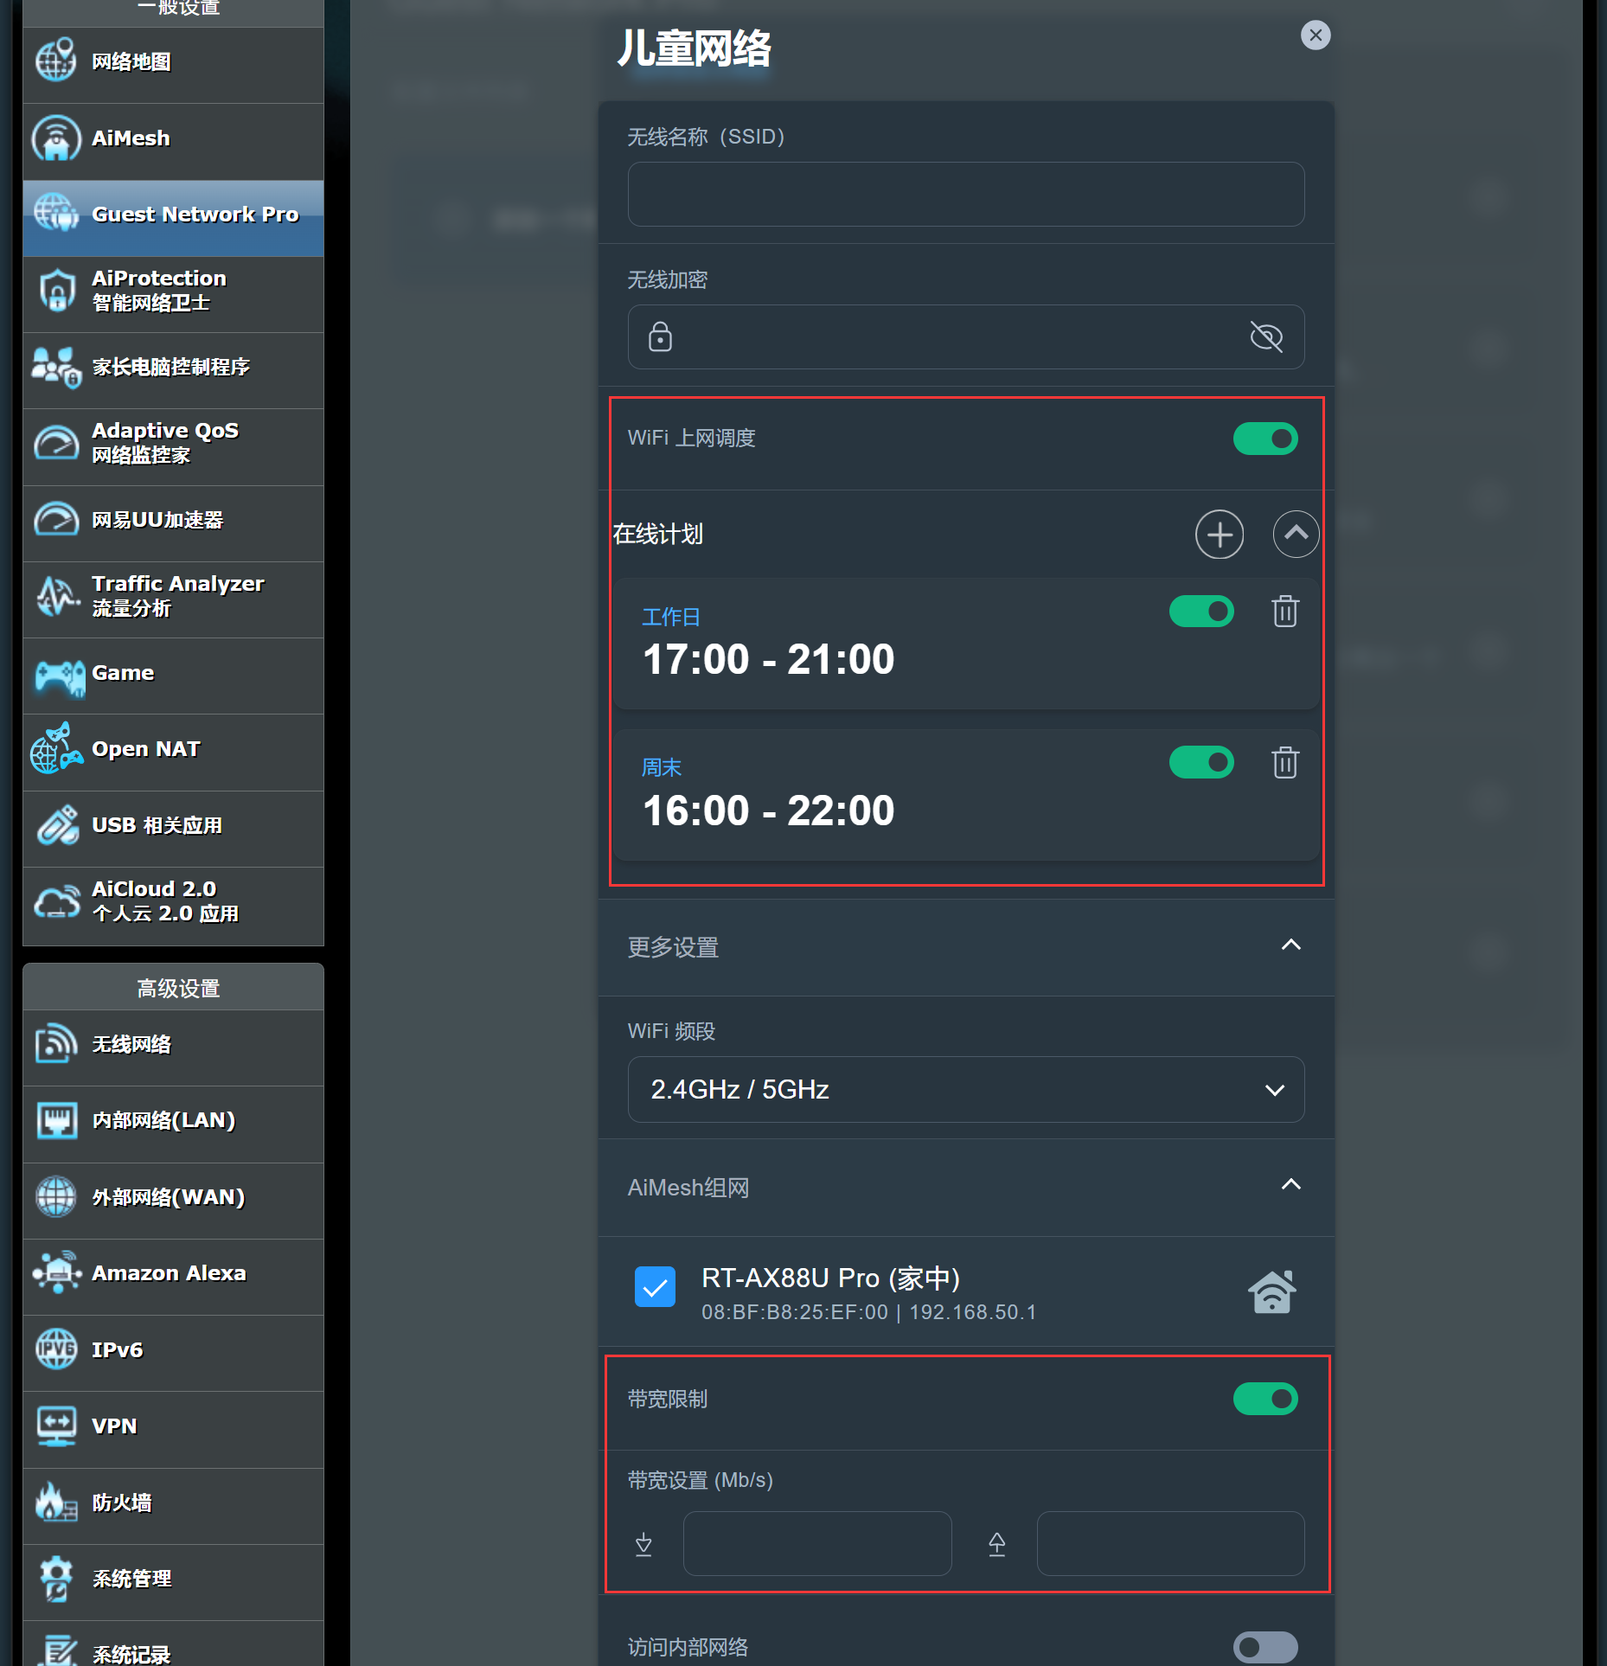The image size is (1607, 1666).
Task: Add a new online schedule with plus icon
Action: [1220, 535]
